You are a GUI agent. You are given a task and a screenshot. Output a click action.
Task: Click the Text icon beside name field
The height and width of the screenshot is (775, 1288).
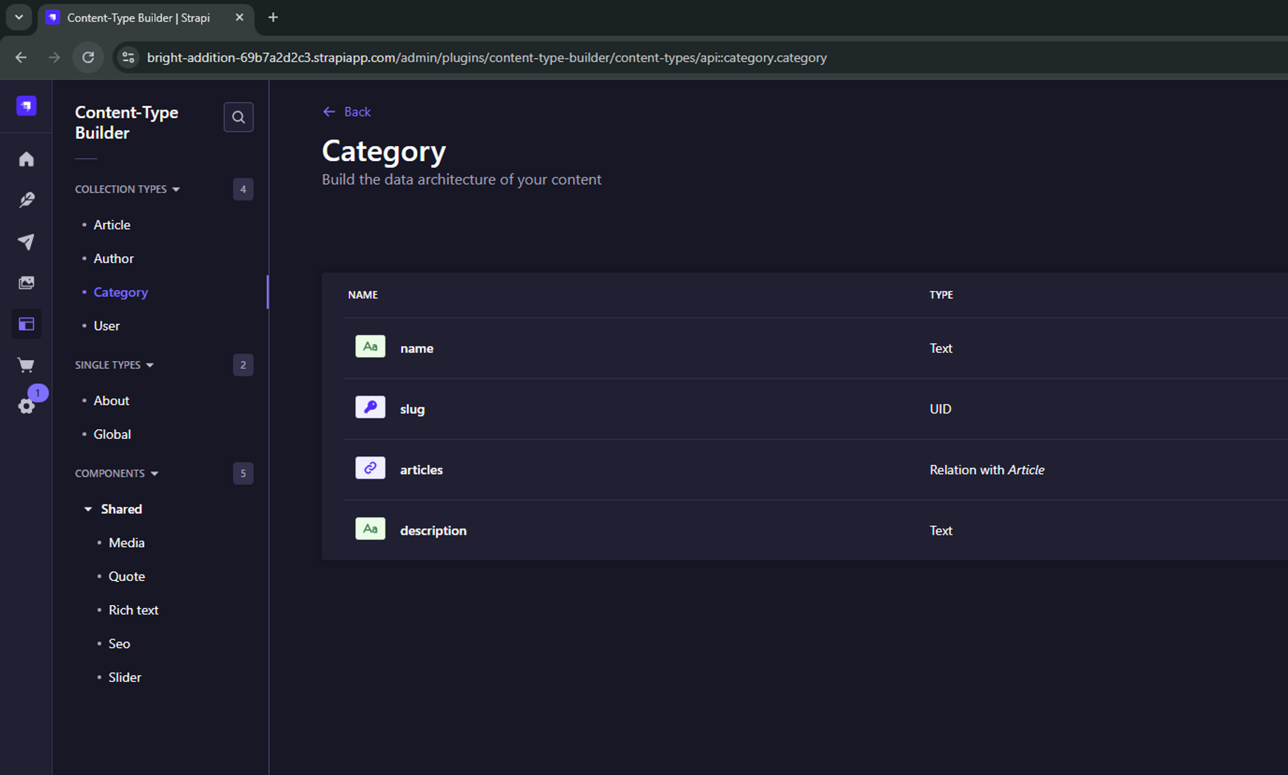tap(370, 347)
